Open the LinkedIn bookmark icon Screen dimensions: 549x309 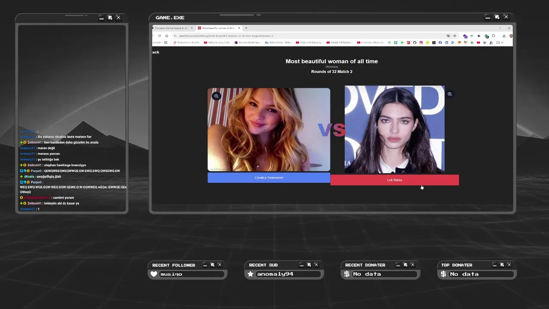tap(446, 42)
